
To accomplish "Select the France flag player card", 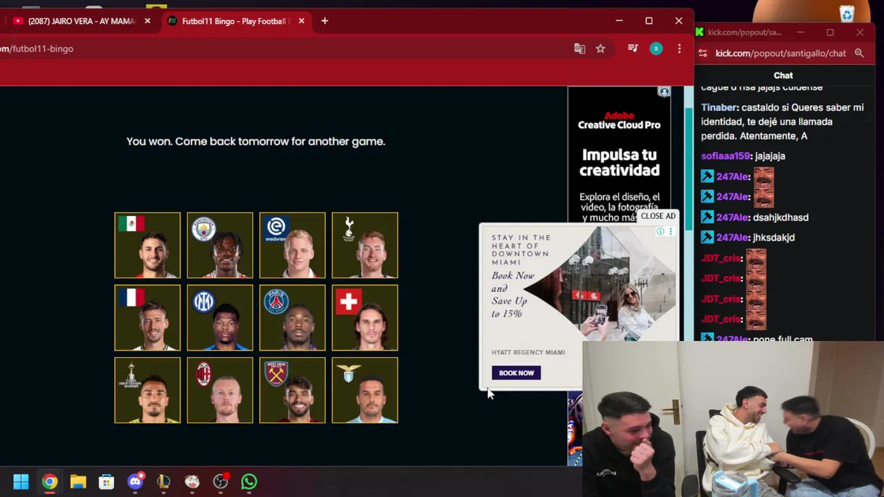I will (x=147, y=318).
